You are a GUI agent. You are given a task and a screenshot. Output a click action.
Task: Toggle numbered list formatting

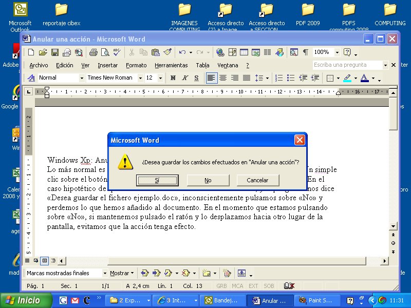[x=279, y=78]
